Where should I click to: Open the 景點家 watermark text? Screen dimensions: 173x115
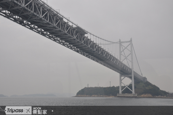[x=40, y=112]
